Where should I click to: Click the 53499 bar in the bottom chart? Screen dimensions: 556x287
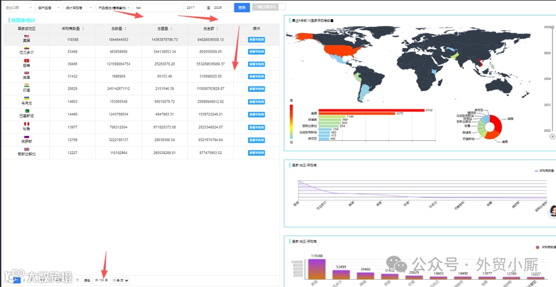pos(341,274)
